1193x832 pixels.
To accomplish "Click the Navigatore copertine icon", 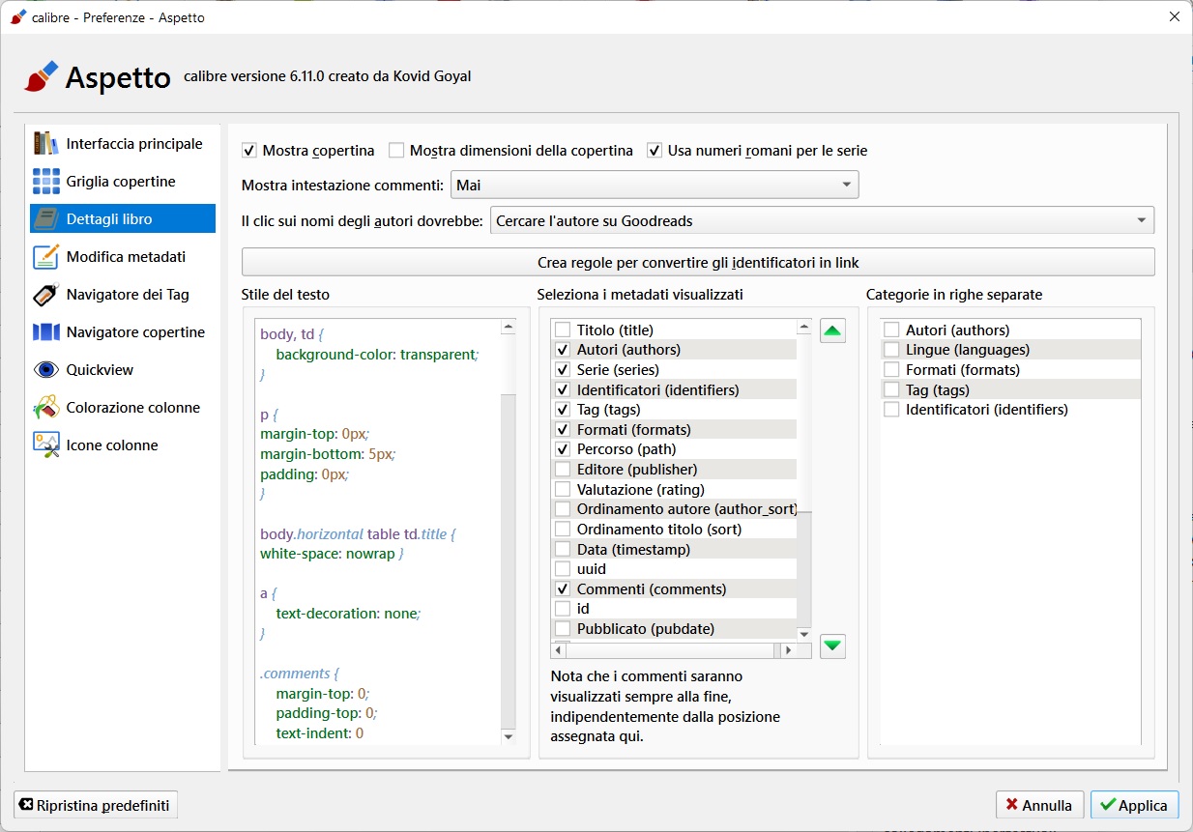I will pos(46,332).
